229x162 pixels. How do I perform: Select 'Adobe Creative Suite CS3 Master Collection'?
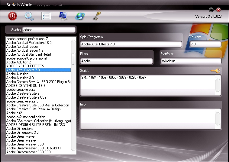click(38, 105)
